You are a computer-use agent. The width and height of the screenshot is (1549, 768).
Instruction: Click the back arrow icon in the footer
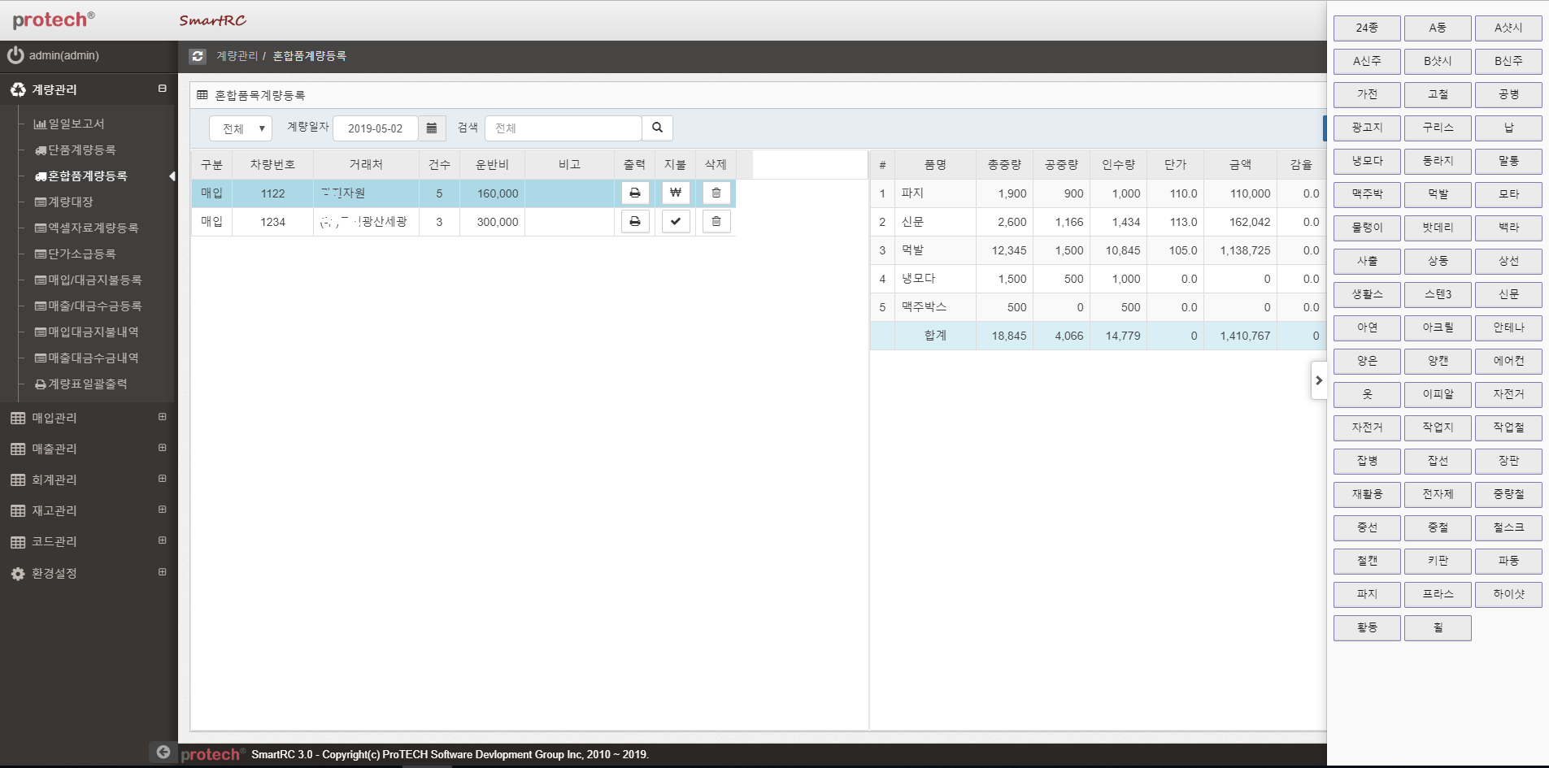pos(163,753)
